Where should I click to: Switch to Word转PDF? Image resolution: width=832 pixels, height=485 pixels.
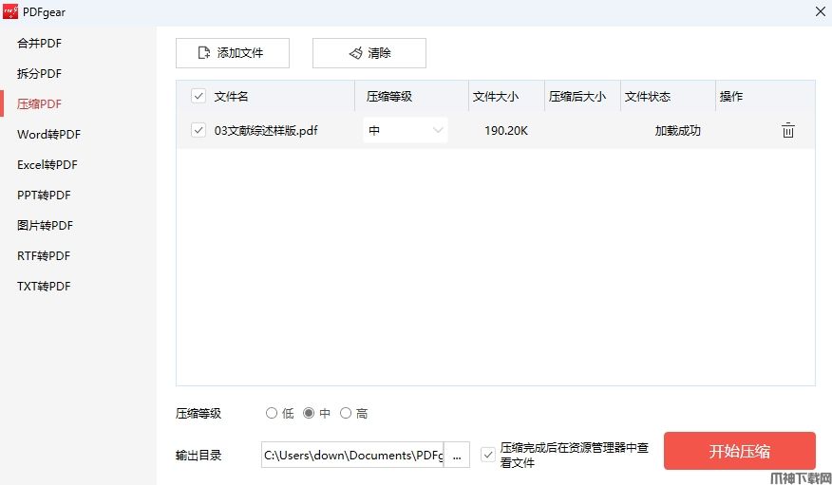[x=48, y=135]
